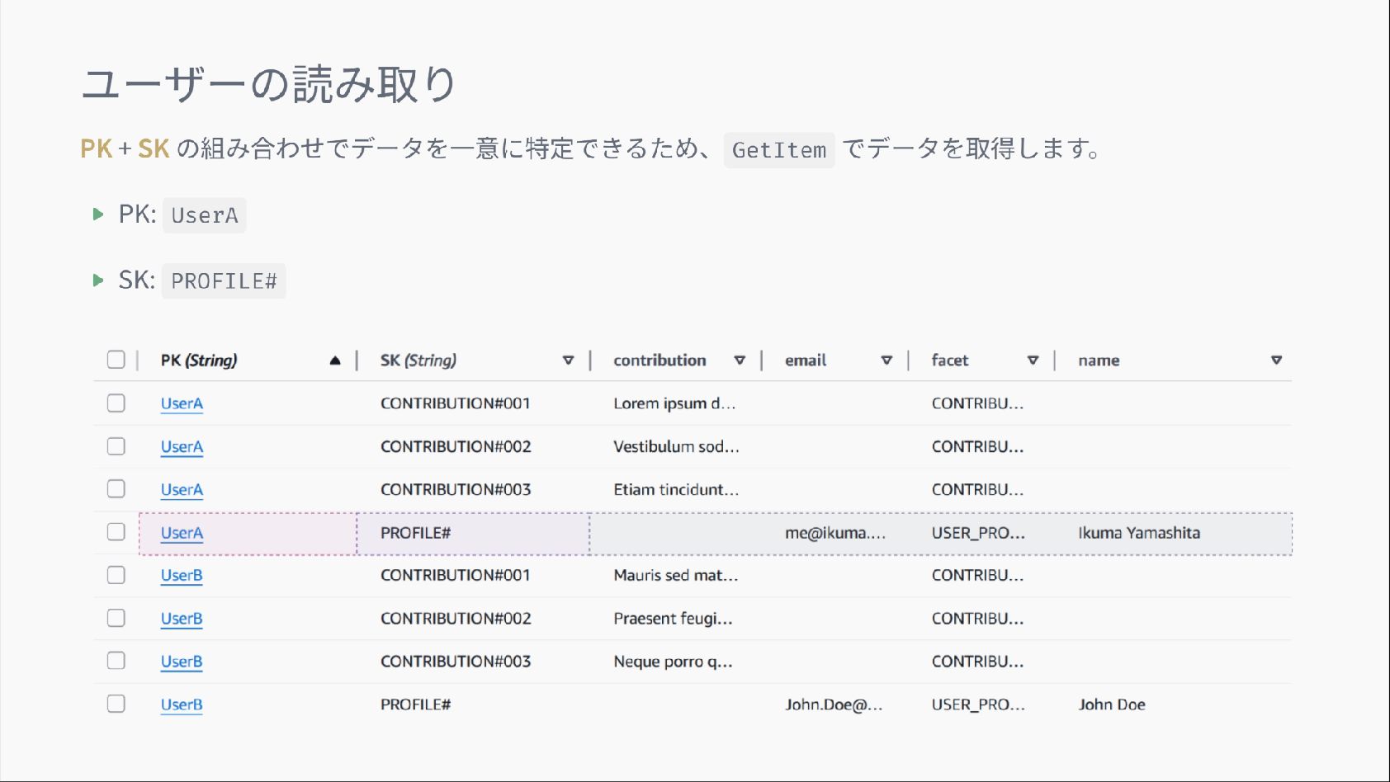Toggle the select-all header checkbox

click(116, 360)
